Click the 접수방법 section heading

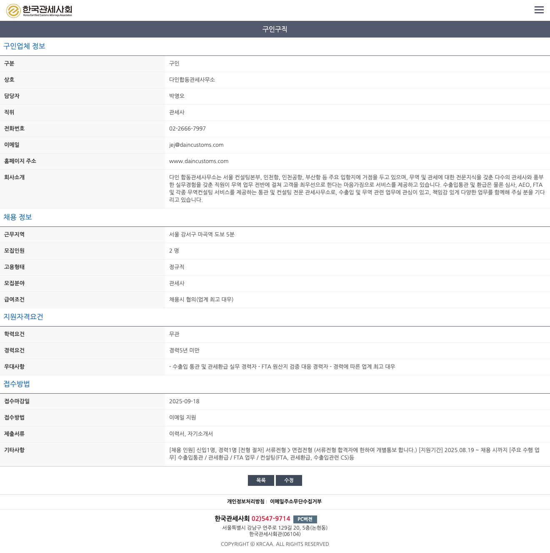(17, 384)
